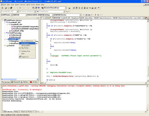The height and width of the screenshot is (116, 149).
Task: Click the New Folder icon in context menu
Action: tap(20, 48)
